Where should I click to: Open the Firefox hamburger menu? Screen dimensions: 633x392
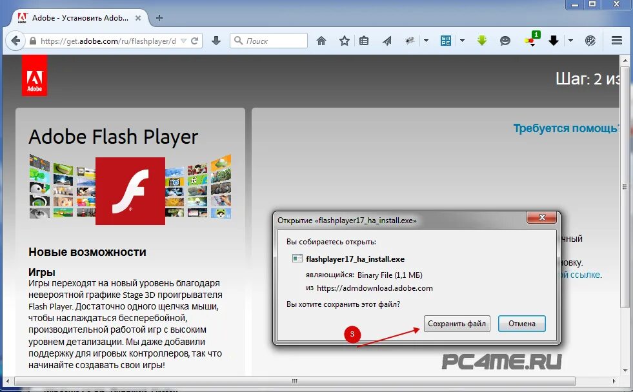tap(616, 41)
